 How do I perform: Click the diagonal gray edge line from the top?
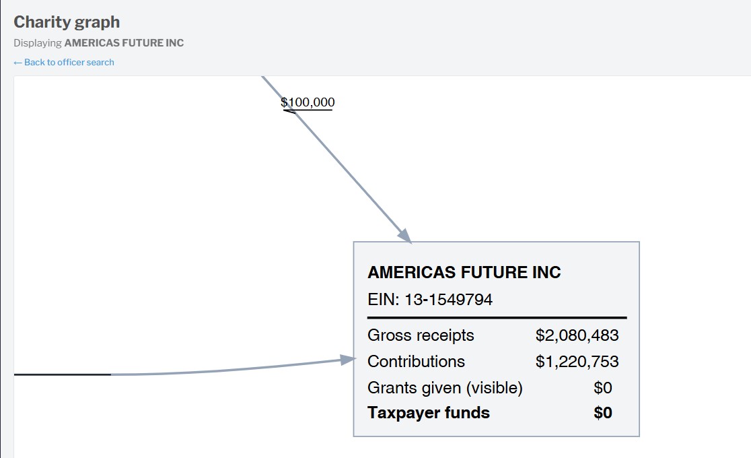coord(350,175)
